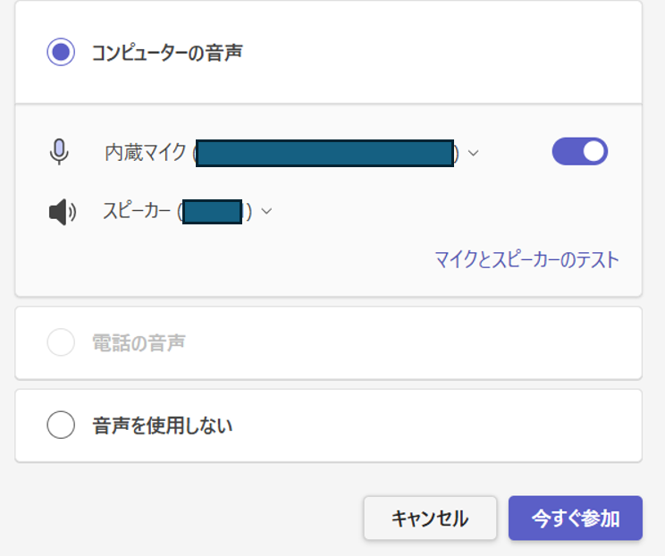Open マイクとスピーカーのテスト link
Screen dimensions: 665x556
[x=527, y=259]
